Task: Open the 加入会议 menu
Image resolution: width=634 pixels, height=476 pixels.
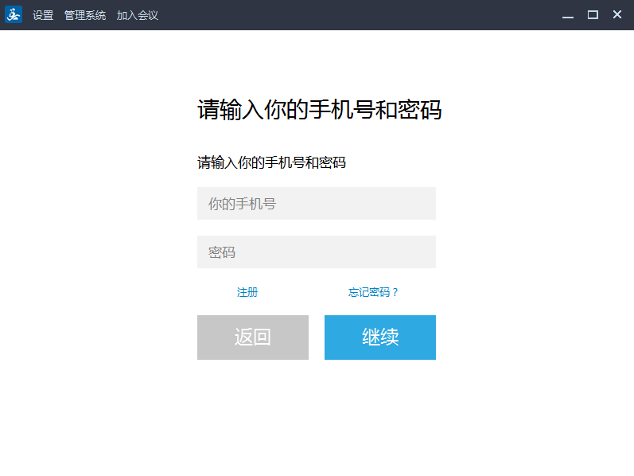Action: point(138,15)
